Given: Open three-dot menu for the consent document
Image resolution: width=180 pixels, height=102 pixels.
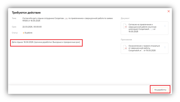Looking at the screenshot, I should (x=165, y=26).
